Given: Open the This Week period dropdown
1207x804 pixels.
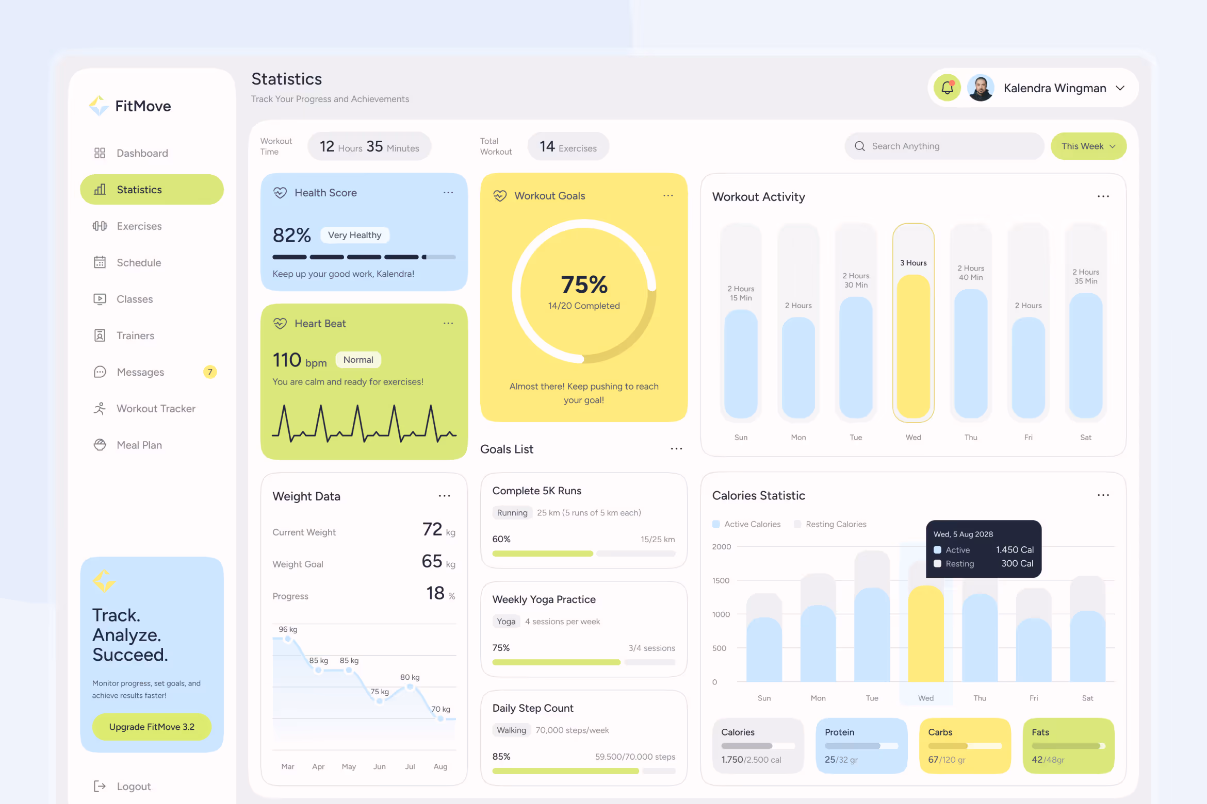Looking at the screenshot, I should pos(1088,146).
